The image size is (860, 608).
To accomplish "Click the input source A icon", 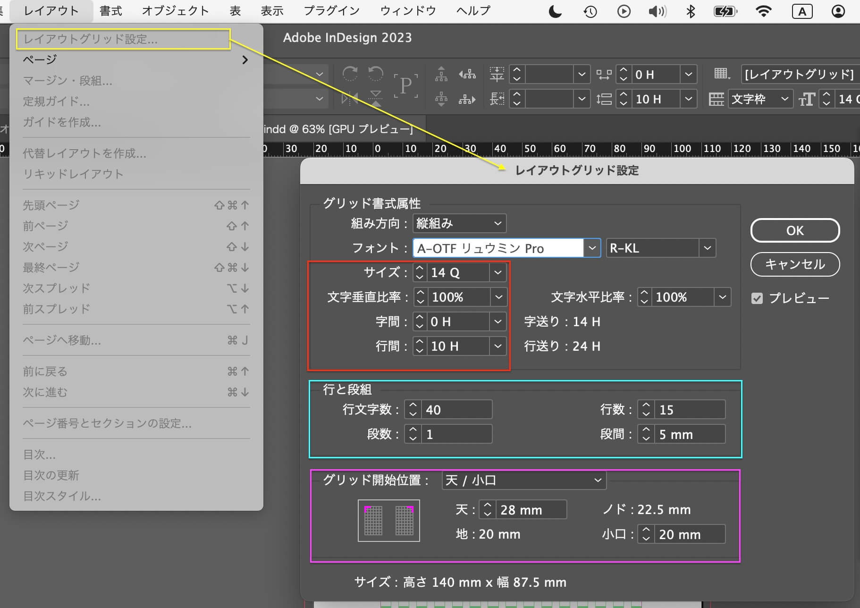I will coord(802,11).
